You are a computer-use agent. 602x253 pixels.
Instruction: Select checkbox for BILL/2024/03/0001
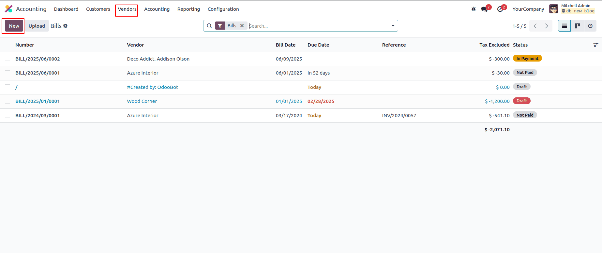(x=8, y=115)
